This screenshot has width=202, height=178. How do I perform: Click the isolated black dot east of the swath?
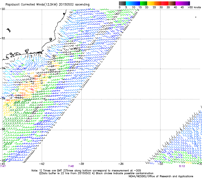(x=196, y=17)
